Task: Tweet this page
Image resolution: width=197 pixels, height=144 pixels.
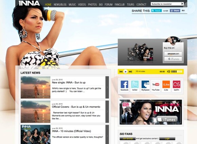Action: pyautogui.click(x=157, y=11)
